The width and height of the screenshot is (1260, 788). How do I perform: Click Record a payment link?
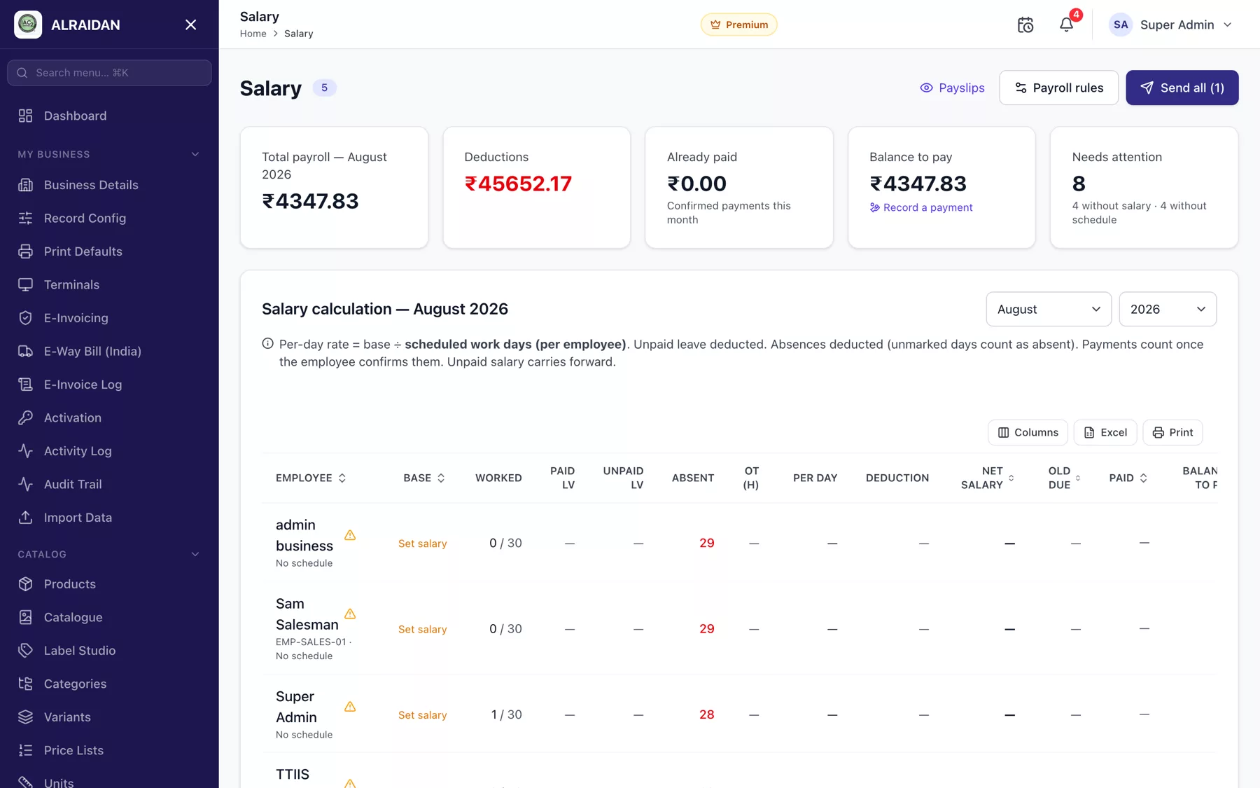920,207
